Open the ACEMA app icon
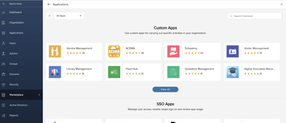The height and width of the screenshot is (123, 286). pos(114,51)
